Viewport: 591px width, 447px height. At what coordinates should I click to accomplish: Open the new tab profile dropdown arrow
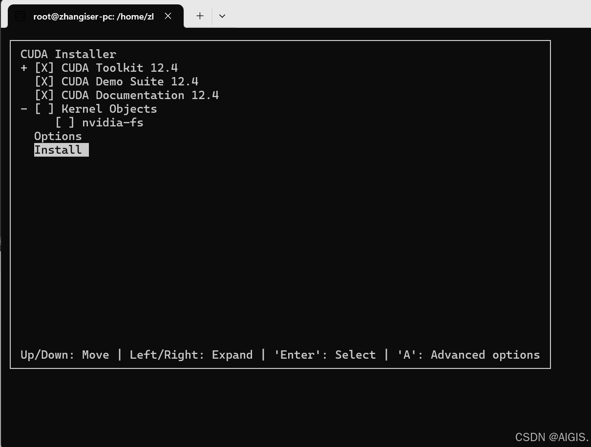coord(222,16)
